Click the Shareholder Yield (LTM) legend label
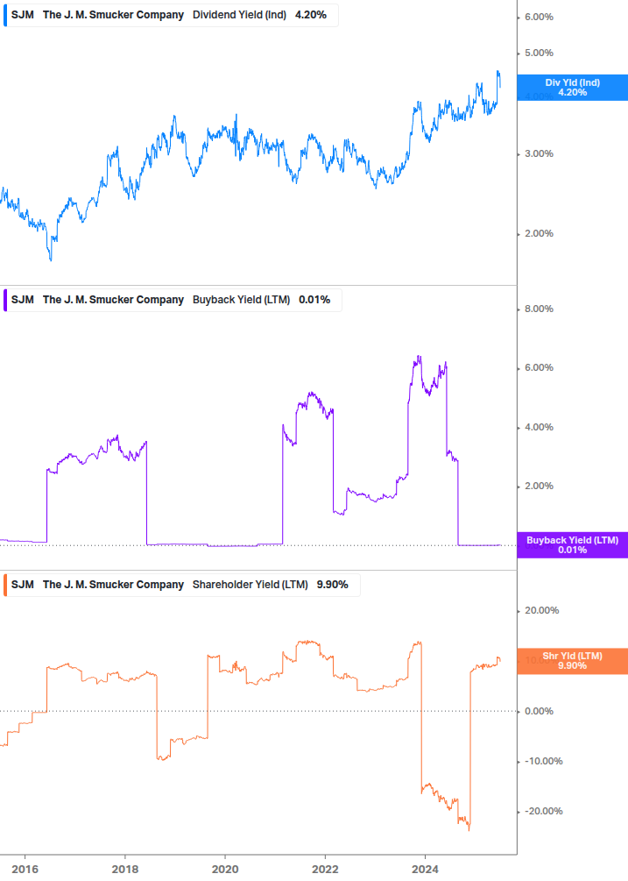Screen dimensions: 628x881 click(x=250, y=585)
